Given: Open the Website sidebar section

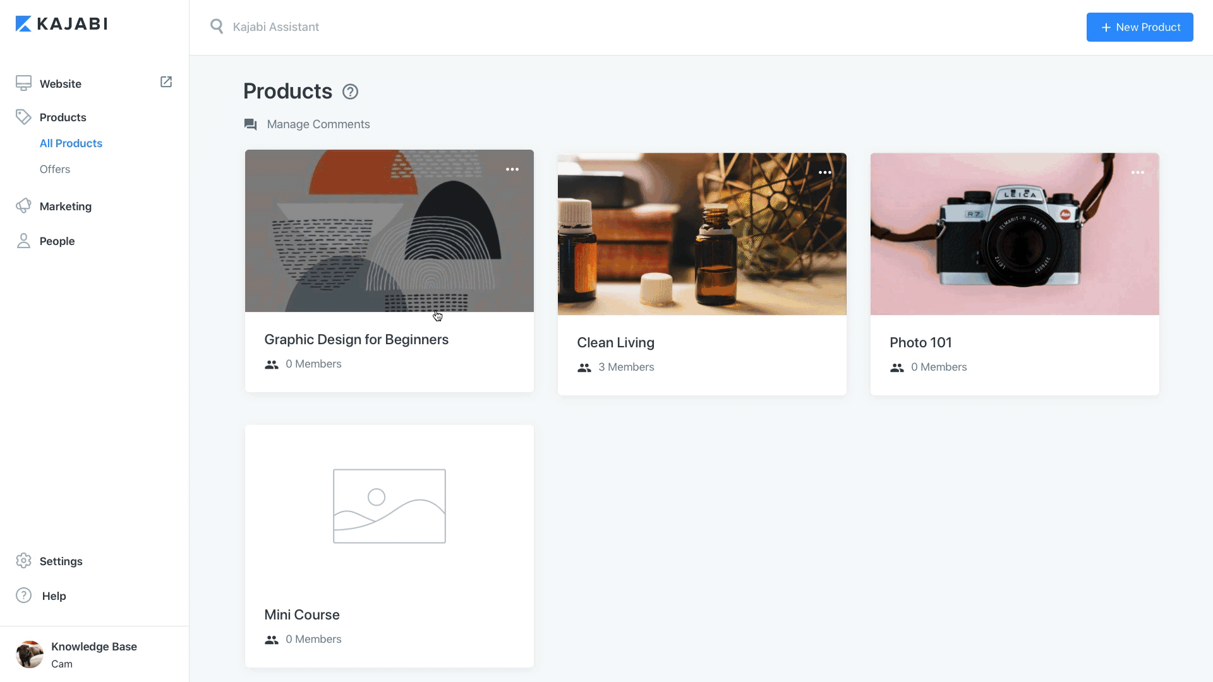Looking at the screenshot, I should (x=61, y=84).
